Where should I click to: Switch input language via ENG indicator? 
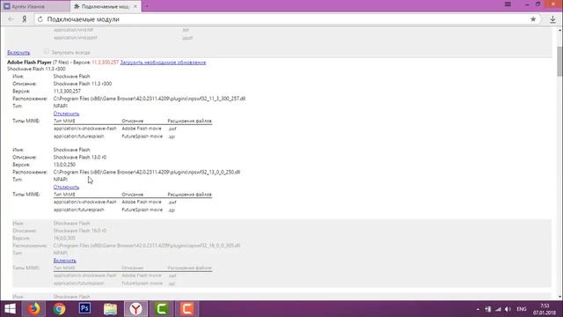[x=522, y=309]
